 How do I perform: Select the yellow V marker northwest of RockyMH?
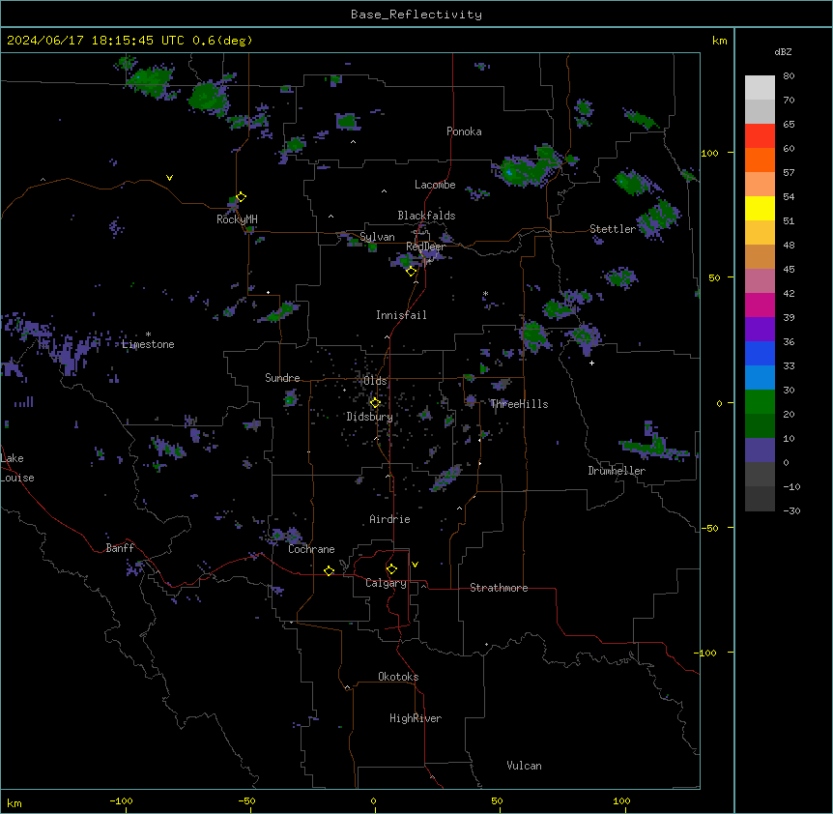[169, 178]
